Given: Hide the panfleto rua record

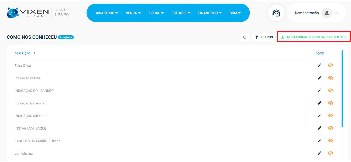Looking at the screenshot, I should click(330, 153).
